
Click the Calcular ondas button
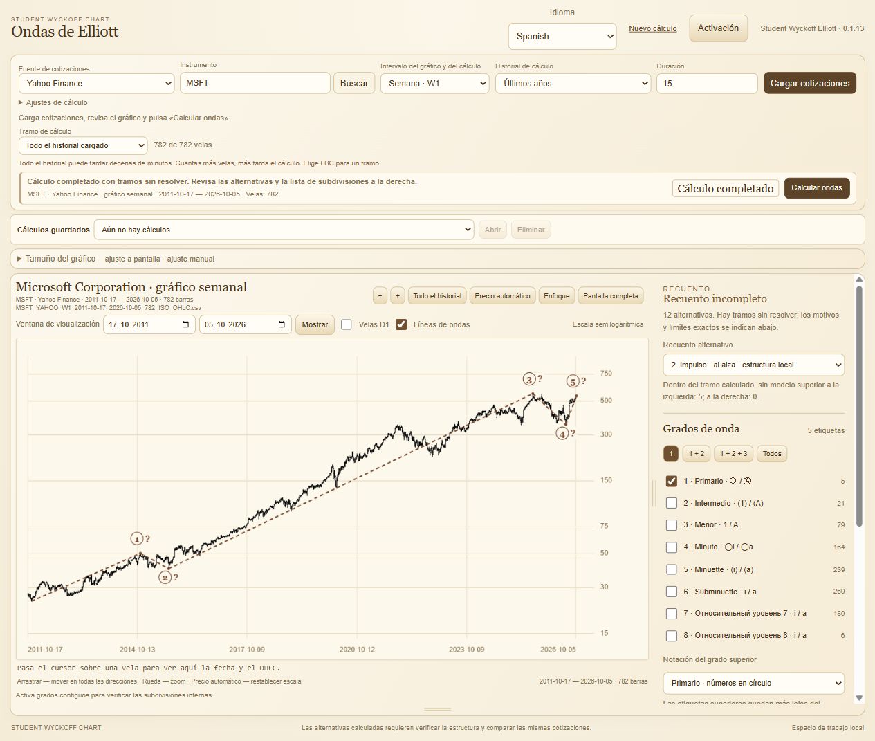point(817,188)
